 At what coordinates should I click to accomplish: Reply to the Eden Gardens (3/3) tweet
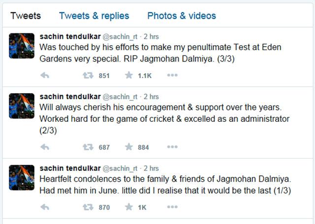tap(45, 76)
